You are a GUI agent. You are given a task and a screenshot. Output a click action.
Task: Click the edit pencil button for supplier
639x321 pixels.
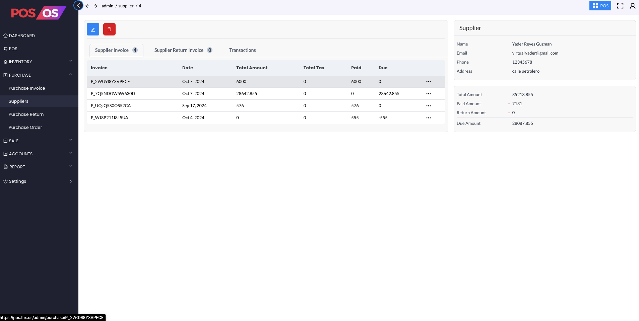tap(93, 29)
